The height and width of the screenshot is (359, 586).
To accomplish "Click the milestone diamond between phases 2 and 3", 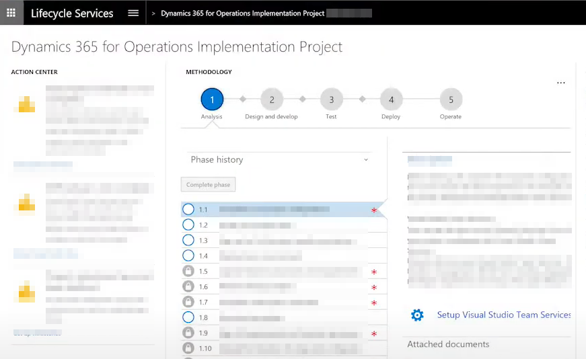I will tap(303, 99).
